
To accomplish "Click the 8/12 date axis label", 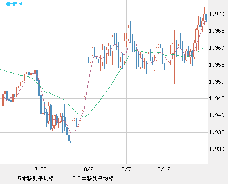I will coord(164,169).
